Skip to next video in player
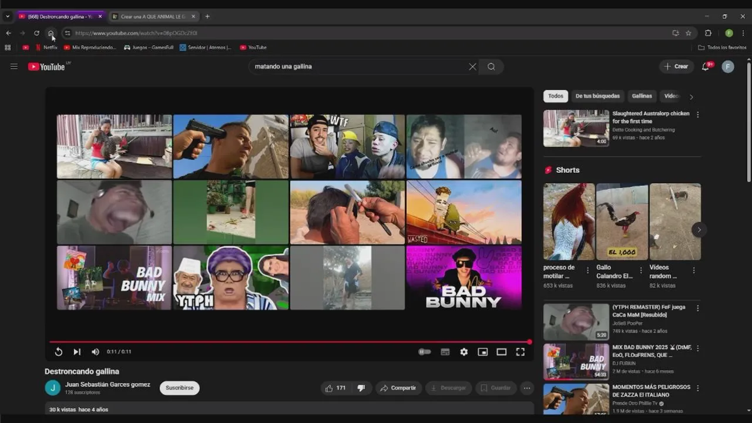The image size is (752, 423). coord(77,352)
